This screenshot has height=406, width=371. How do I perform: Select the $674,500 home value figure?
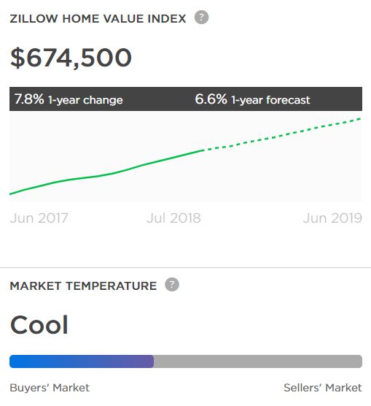click(71, 58)
